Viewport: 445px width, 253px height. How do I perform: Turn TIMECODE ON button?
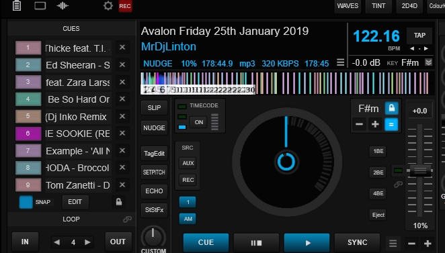[x=199, y=122]
